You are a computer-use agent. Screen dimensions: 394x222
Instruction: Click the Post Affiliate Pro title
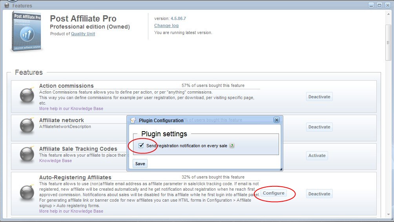point(83,18)
